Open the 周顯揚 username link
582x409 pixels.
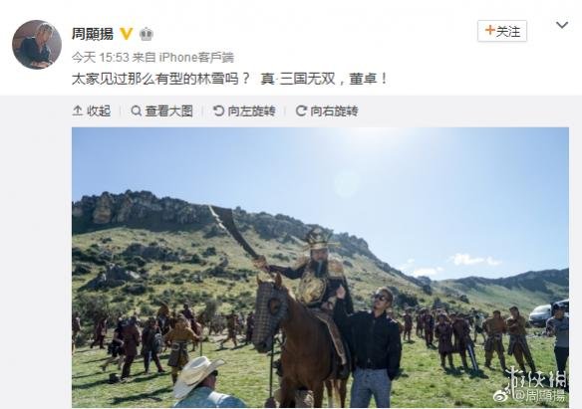(x=93, y=34)
